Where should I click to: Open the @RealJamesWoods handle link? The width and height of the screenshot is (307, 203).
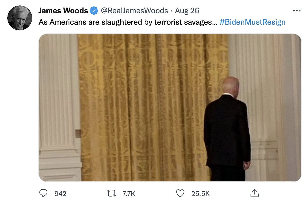134,11
